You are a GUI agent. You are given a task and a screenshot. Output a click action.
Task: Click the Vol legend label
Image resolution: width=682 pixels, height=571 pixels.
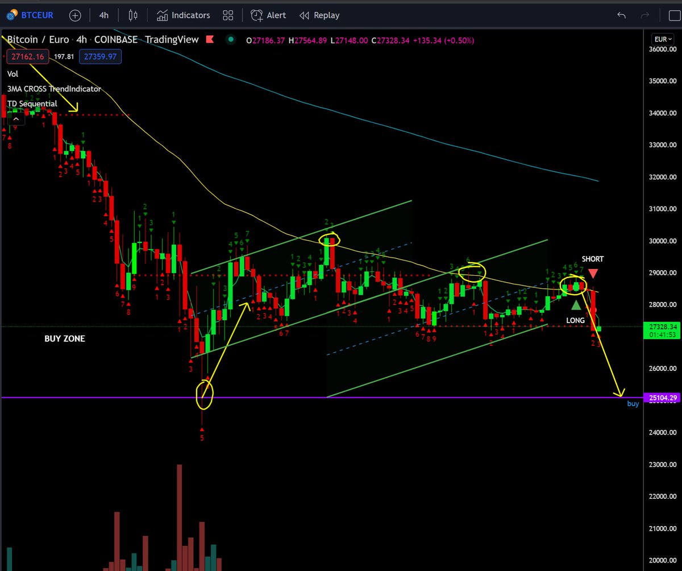[12, 74]
